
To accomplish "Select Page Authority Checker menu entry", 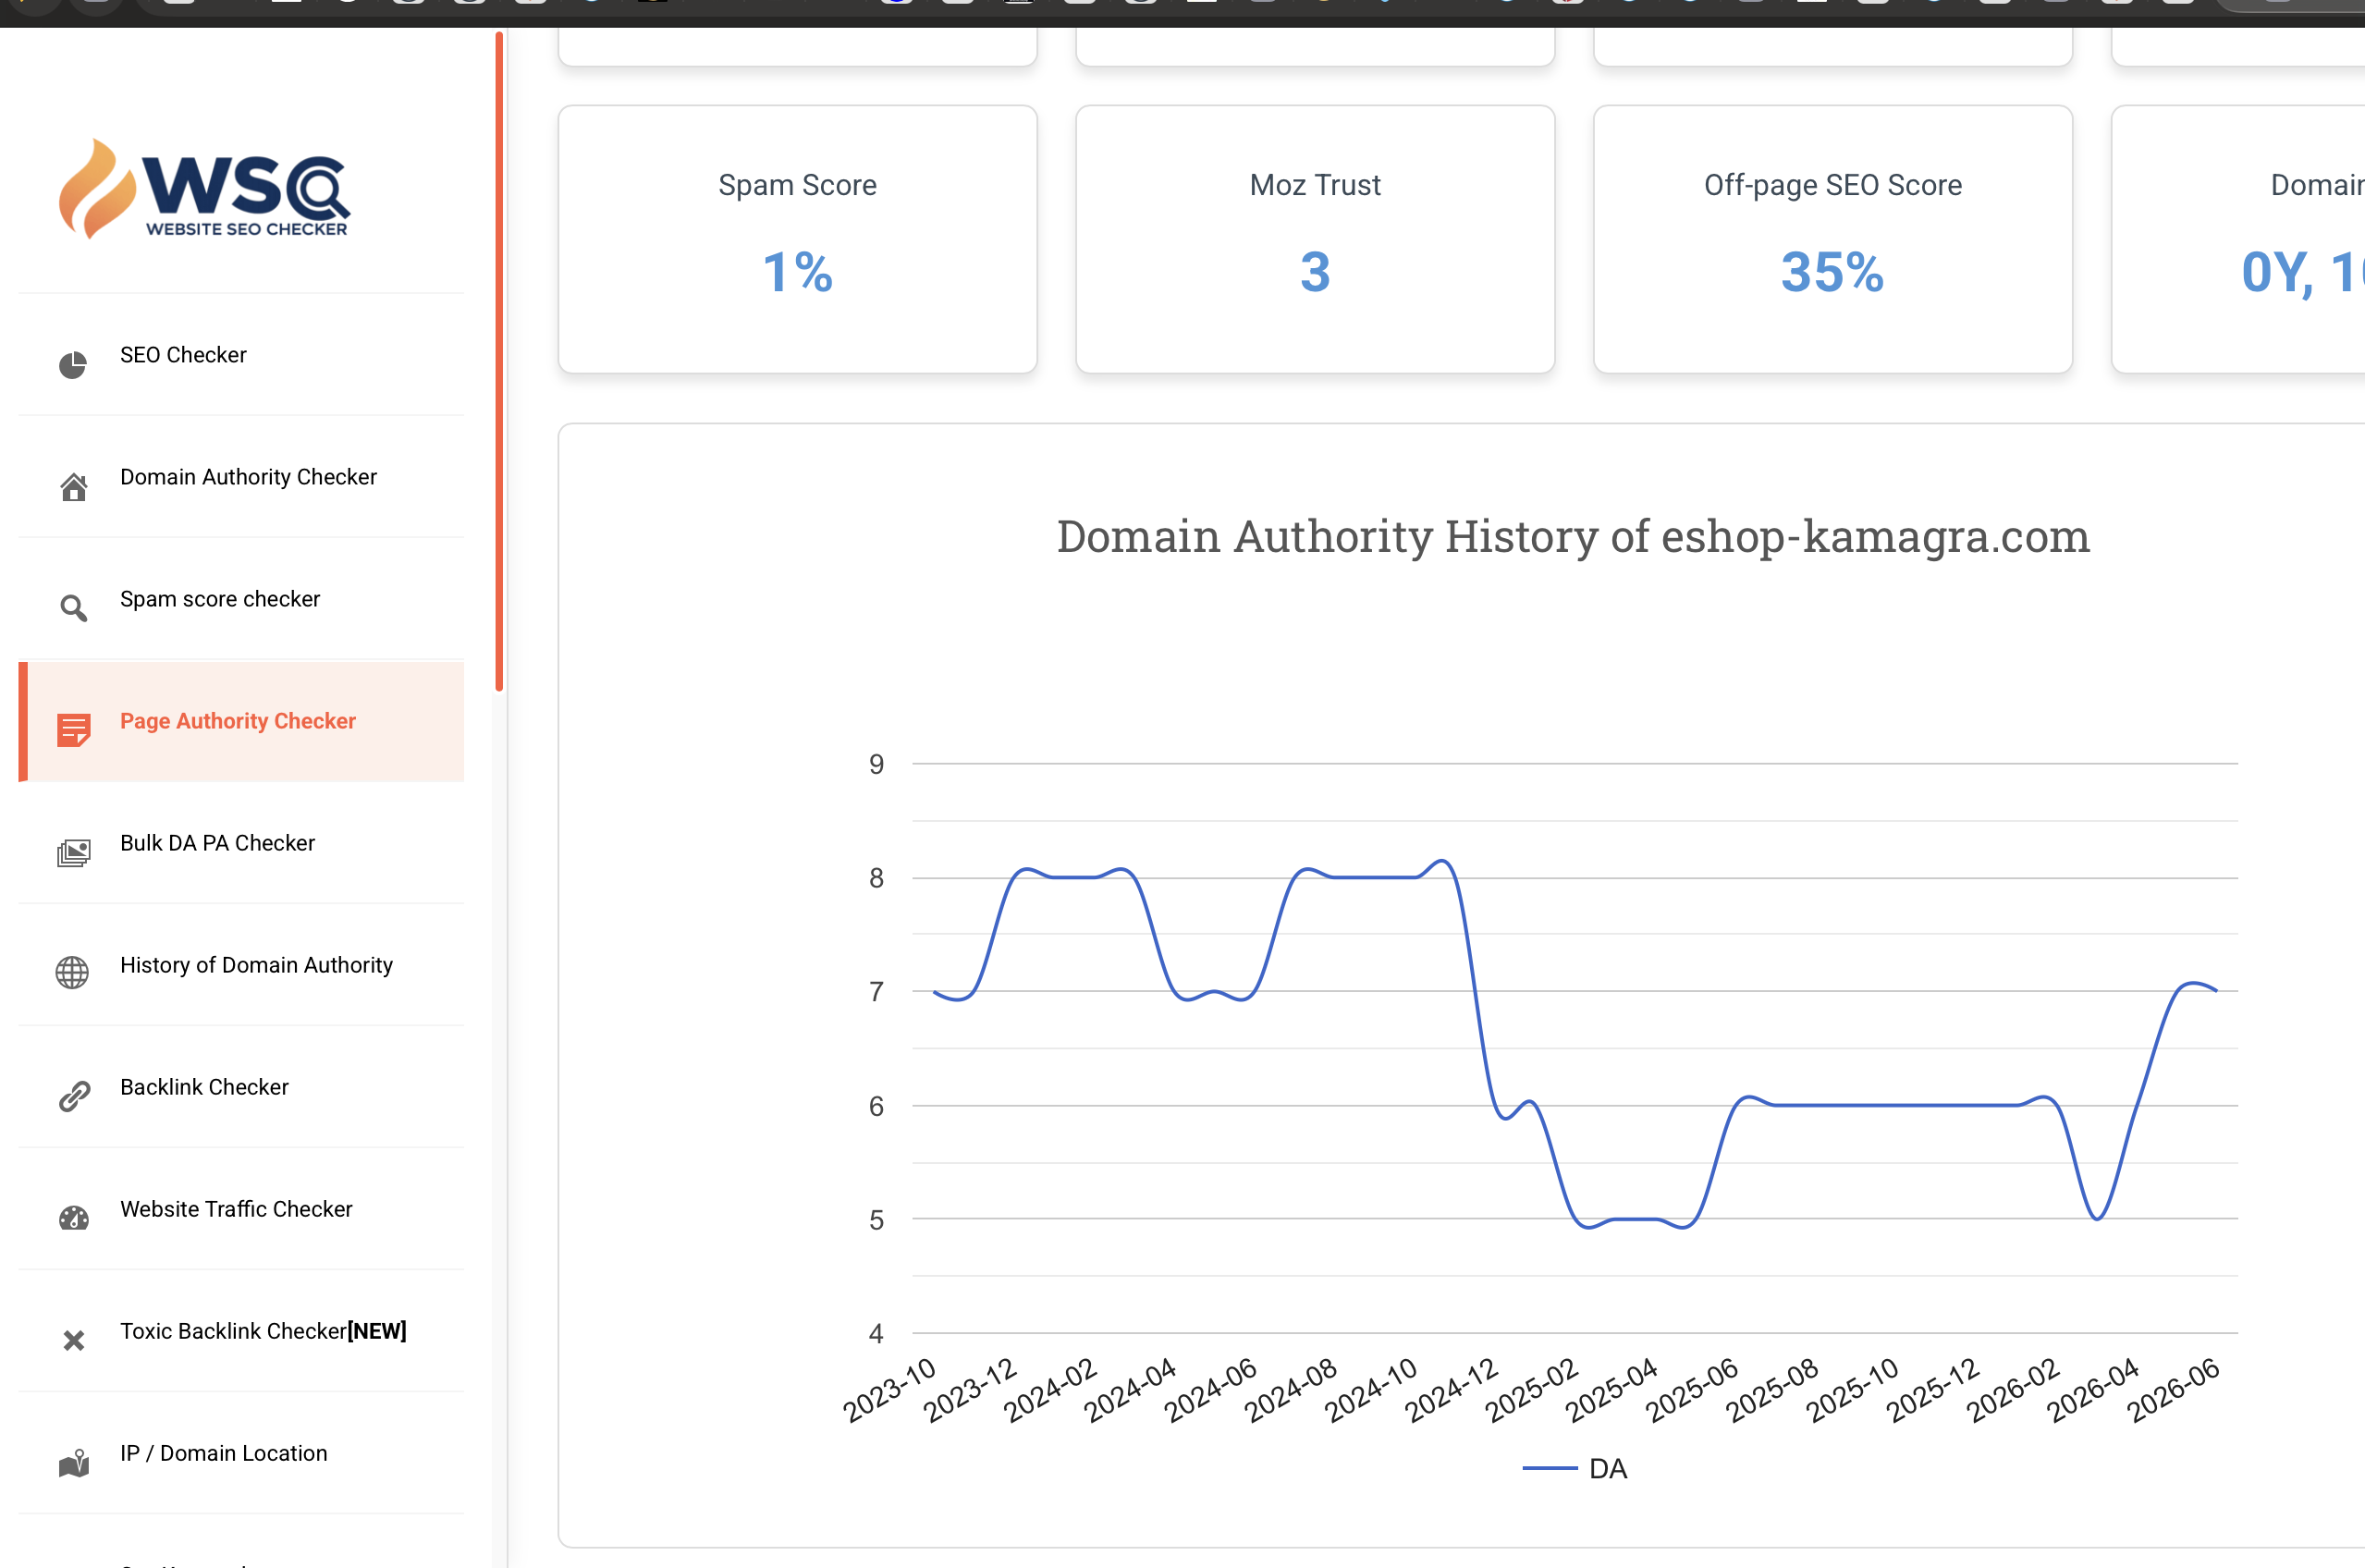I will 241,721.
